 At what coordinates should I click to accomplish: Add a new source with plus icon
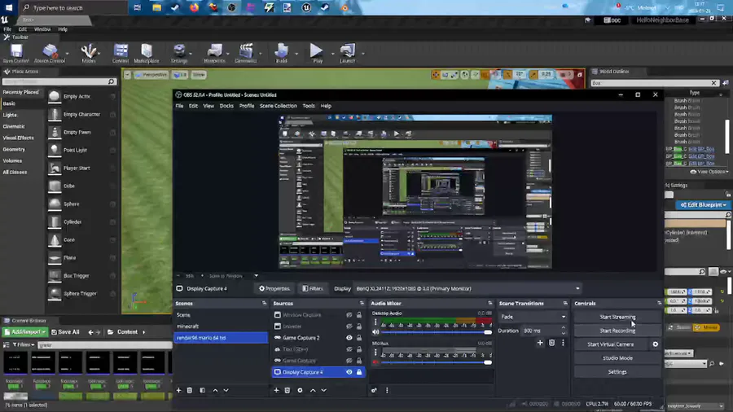[276, 390]
